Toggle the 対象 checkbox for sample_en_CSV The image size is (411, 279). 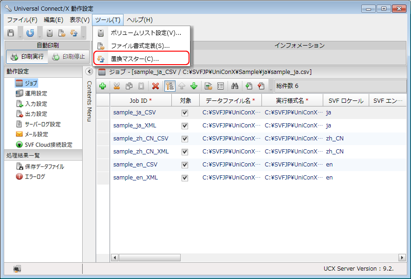[185, 165]
